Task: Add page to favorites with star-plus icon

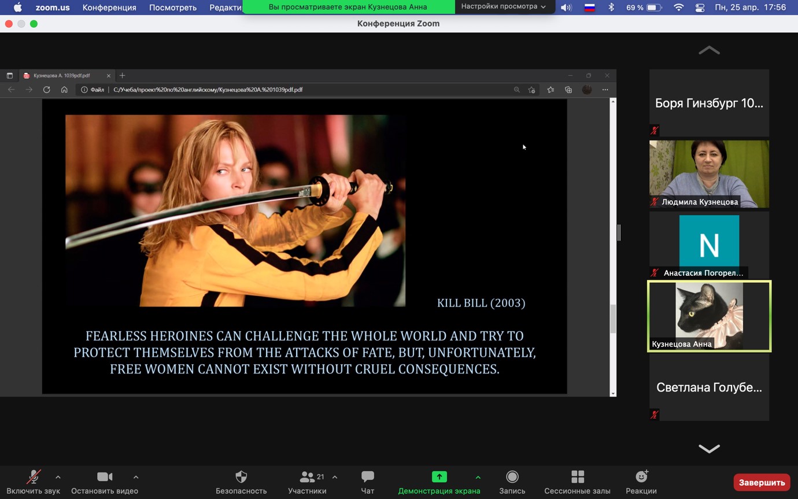Action: pyautogui.click(x=531, y=90)
